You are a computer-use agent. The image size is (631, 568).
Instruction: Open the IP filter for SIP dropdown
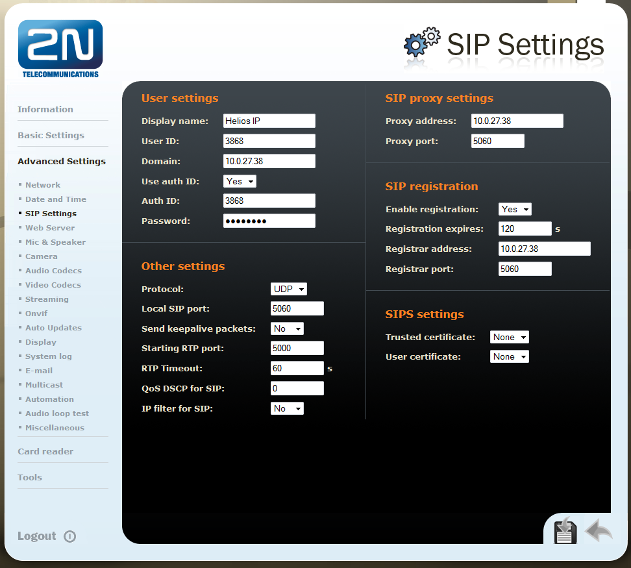tap(287, 408)
